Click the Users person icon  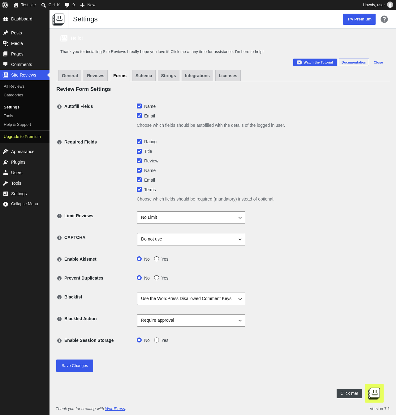6,173
